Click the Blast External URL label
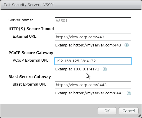The width and height of the screenshot is (142, 118). pyautogui.click(x=30, y=84)
